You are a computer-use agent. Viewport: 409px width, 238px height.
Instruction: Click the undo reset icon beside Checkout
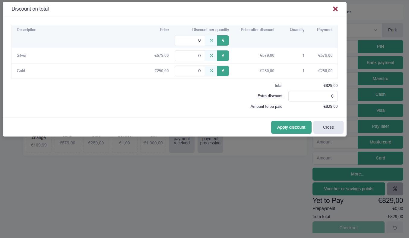tap(395, 228)
